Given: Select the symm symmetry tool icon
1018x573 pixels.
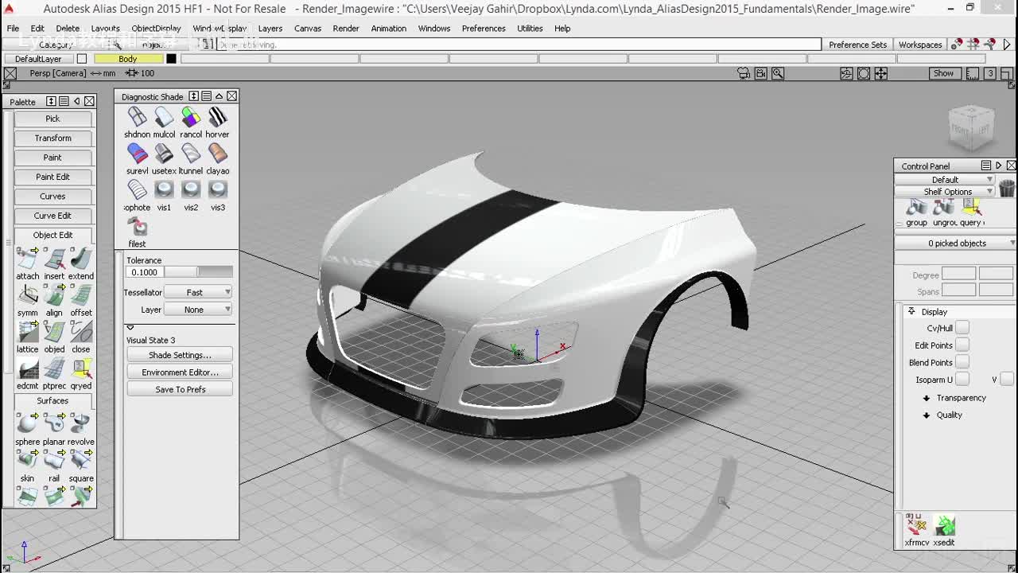Looking at the screenshot, I should click(x=27, y=294).
